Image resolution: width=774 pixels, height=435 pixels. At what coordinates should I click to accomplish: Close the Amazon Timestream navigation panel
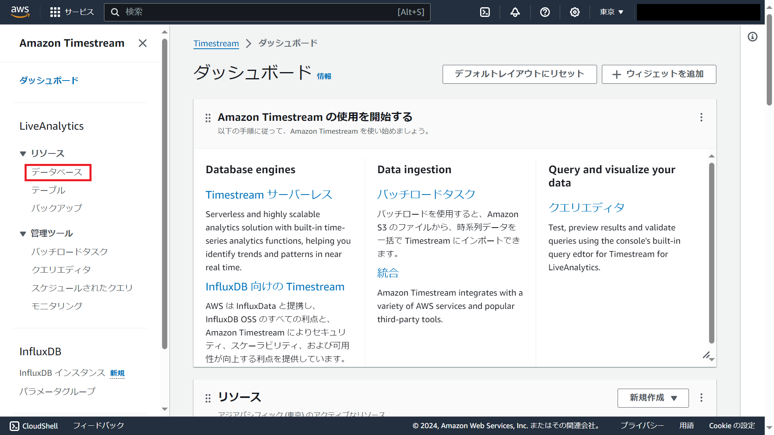[142, 43]
